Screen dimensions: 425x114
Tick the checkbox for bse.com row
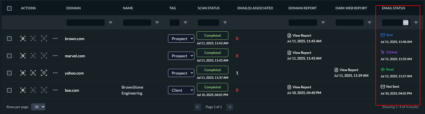point(9,90)
